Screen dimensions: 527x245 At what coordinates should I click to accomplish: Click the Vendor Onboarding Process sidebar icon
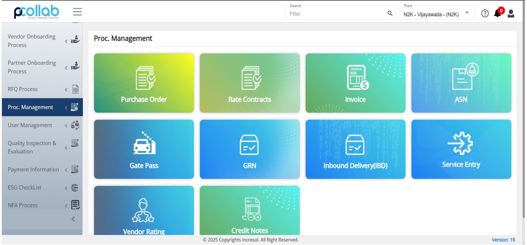(x=75, y=40)
